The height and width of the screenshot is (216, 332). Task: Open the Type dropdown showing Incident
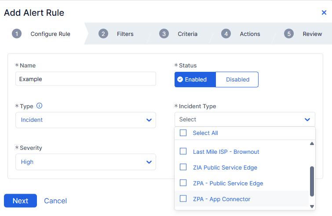(86, 120)
